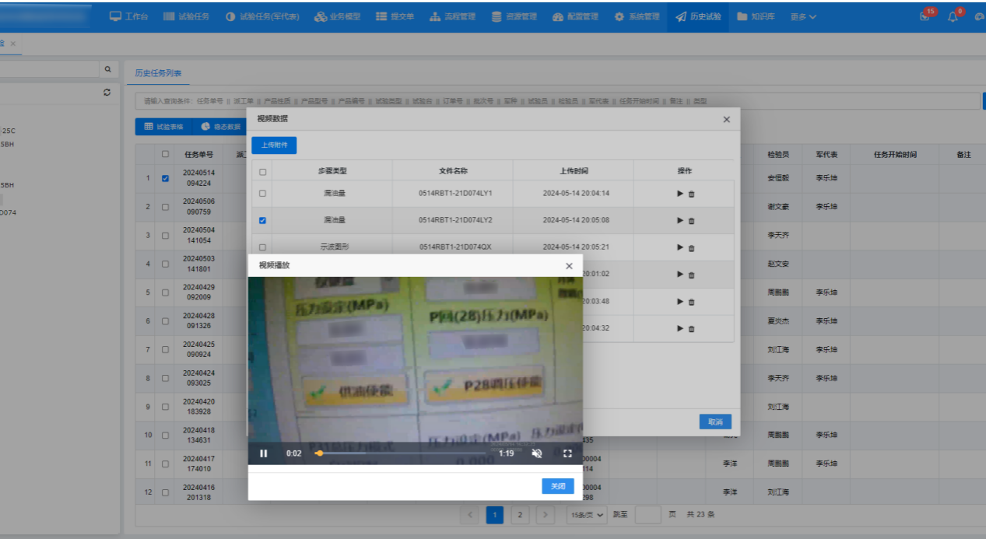Open the 知识库 menu
This screenshot has height=539, width=986.
pyautogui.click(x=756, y=16)
